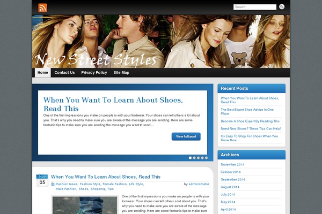Open the post title beside the Nov 05 date

[x=106, y=177]
